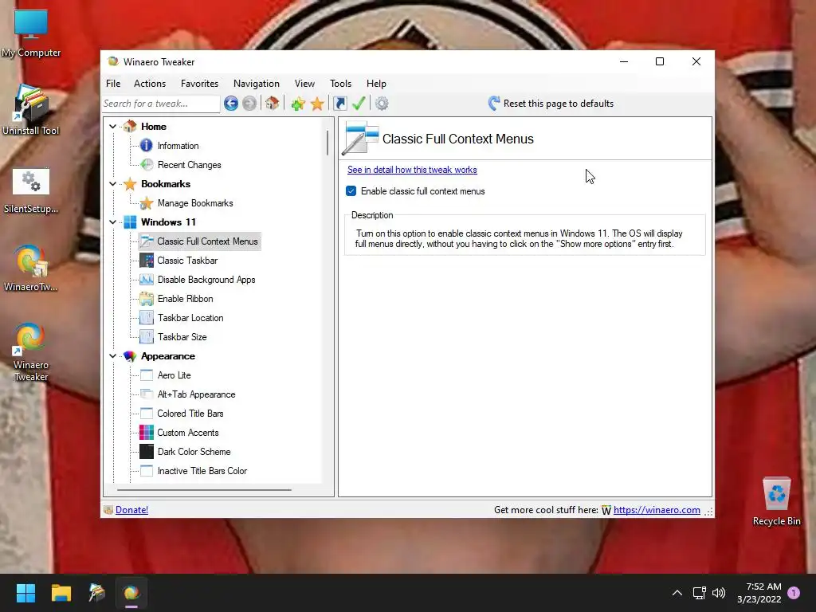Open Uninstall Tool desktop shortcut
The image size is (816, 612).
coord(31,109)
